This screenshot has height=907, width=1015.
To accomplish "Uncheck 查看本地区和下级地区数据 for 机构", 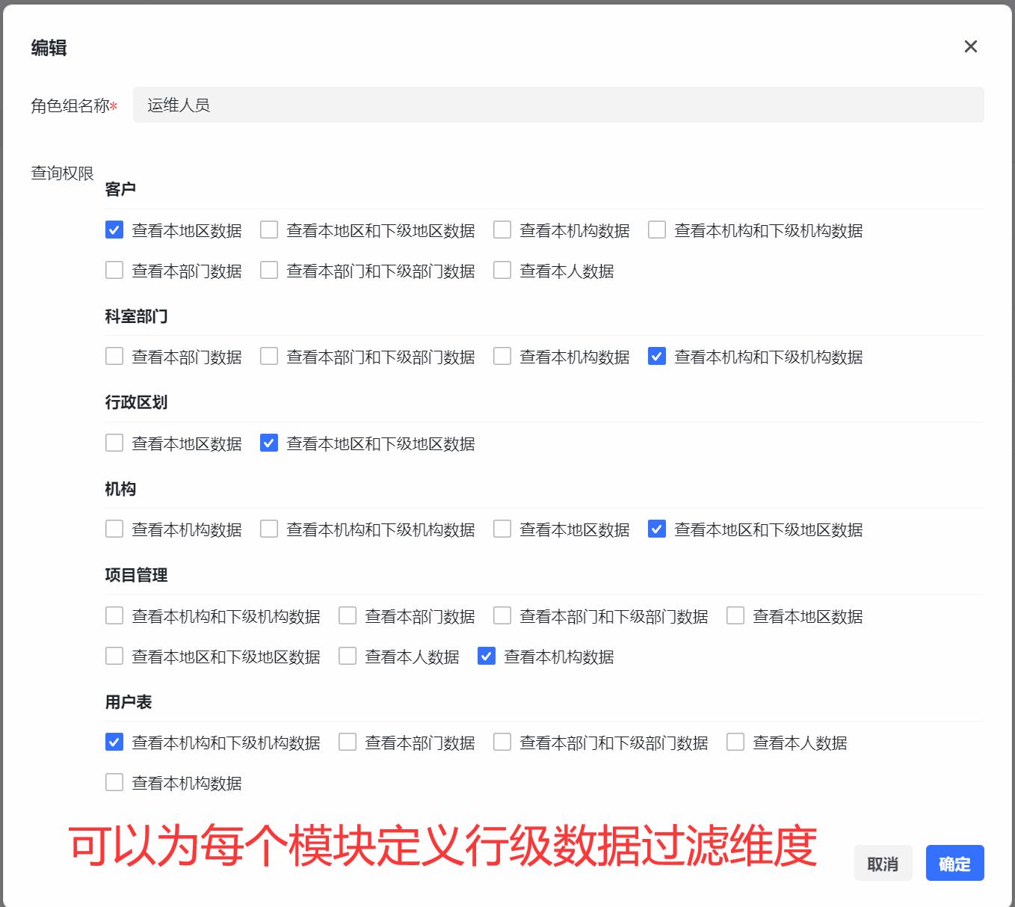I will click(x=656, y=529).
